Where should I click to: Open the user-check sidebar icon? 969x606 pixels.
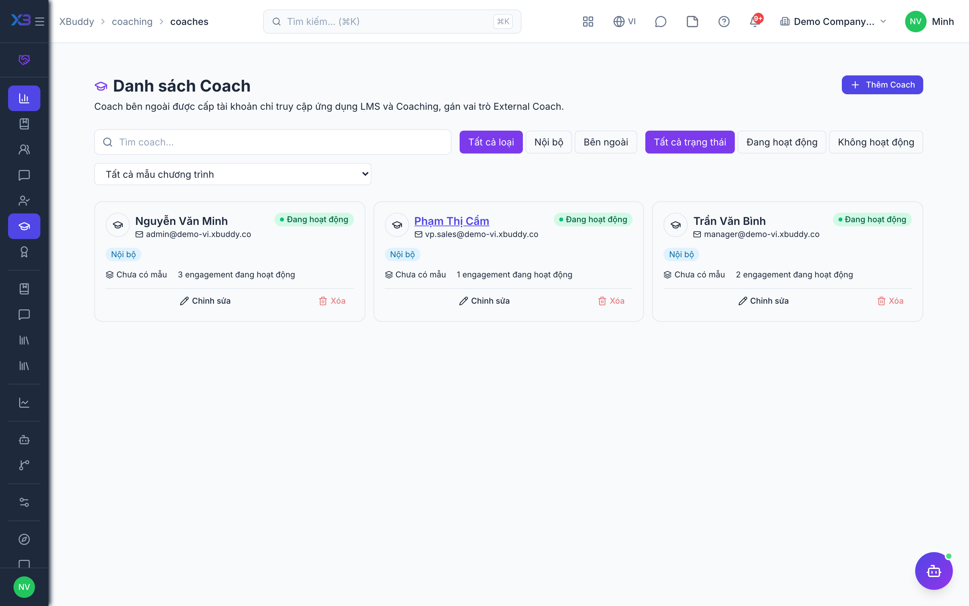(24, 201)
